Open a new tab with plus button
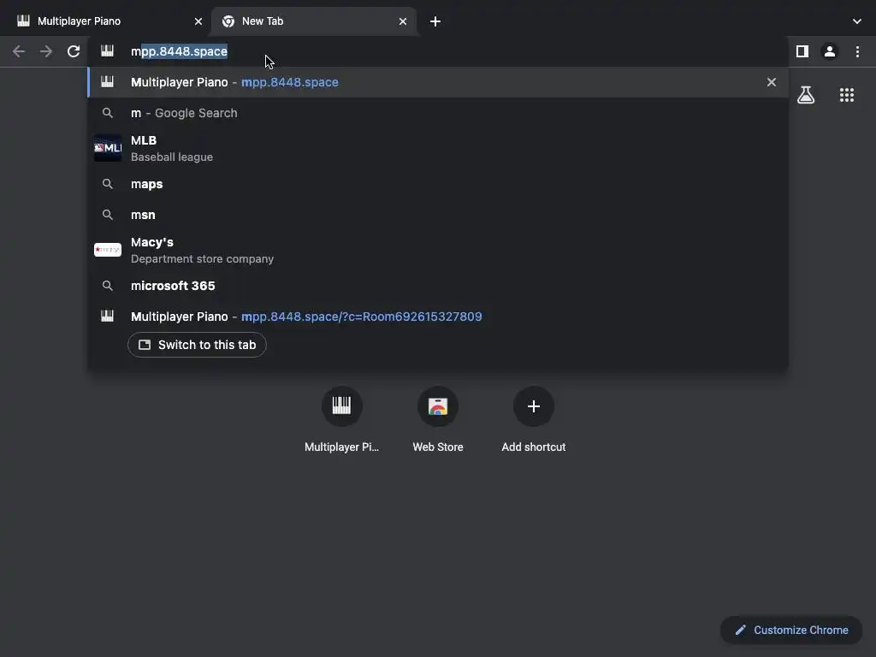876x657 pixels. (435, 21)
